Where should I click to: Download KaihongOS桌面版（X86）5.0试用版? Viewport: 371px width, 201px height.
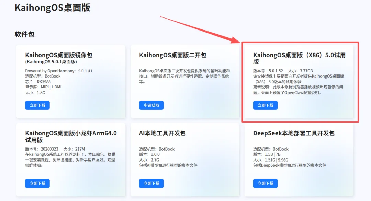point(265,105)
